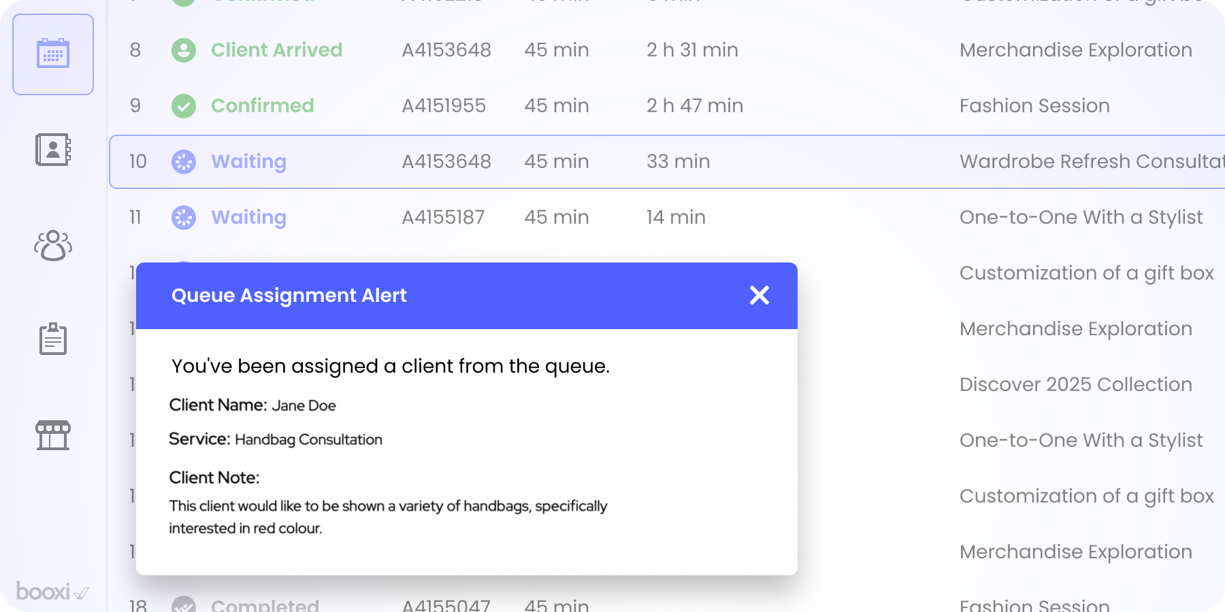Viewport: 1225px width, 612px height.
Task: Click the 14 min wait time
Action: 676,217
